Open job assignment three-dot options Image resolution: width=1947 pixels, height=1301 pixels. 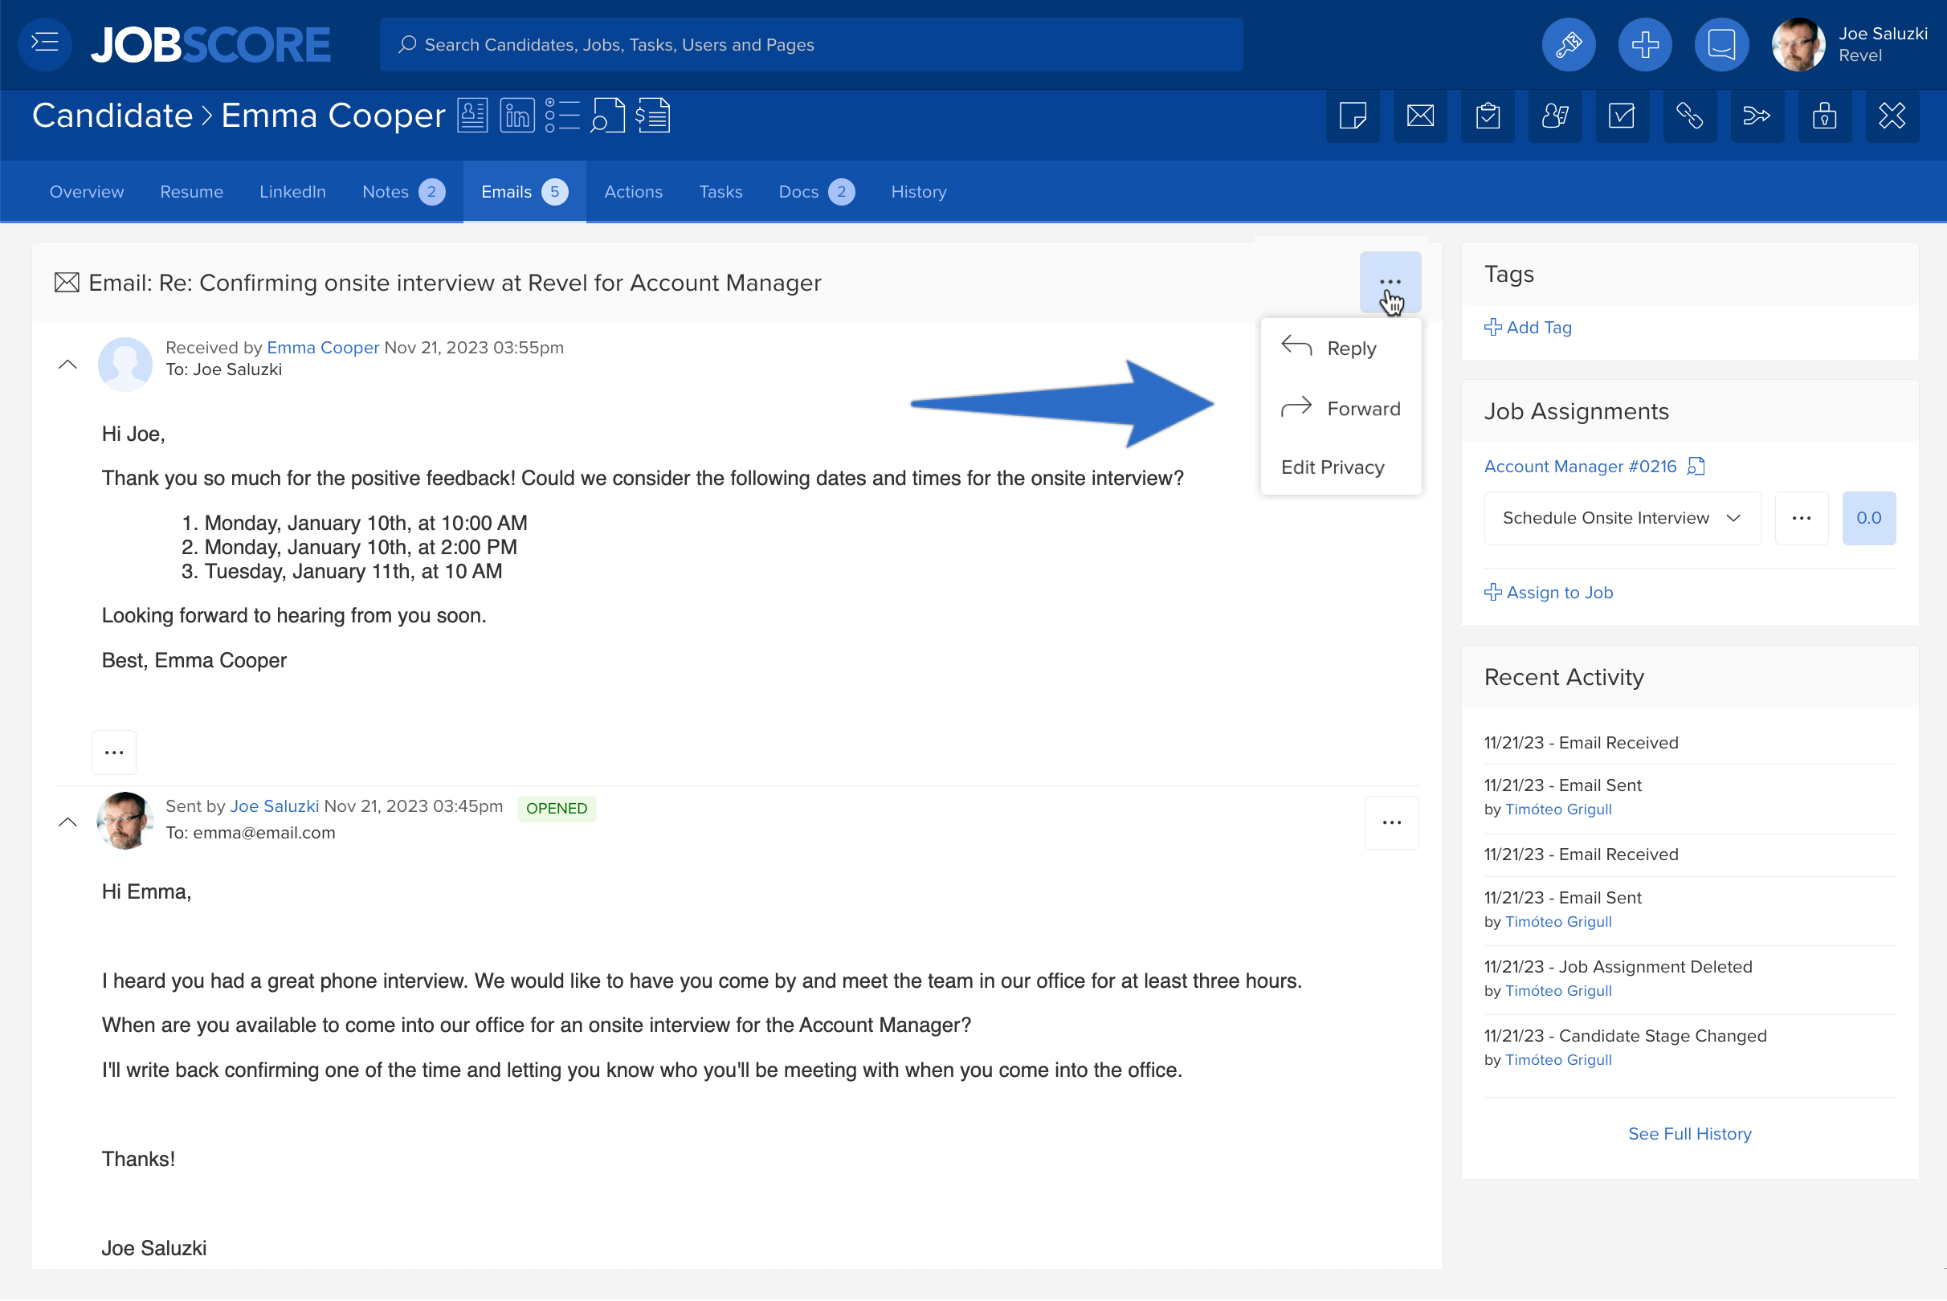(1801, 518)
